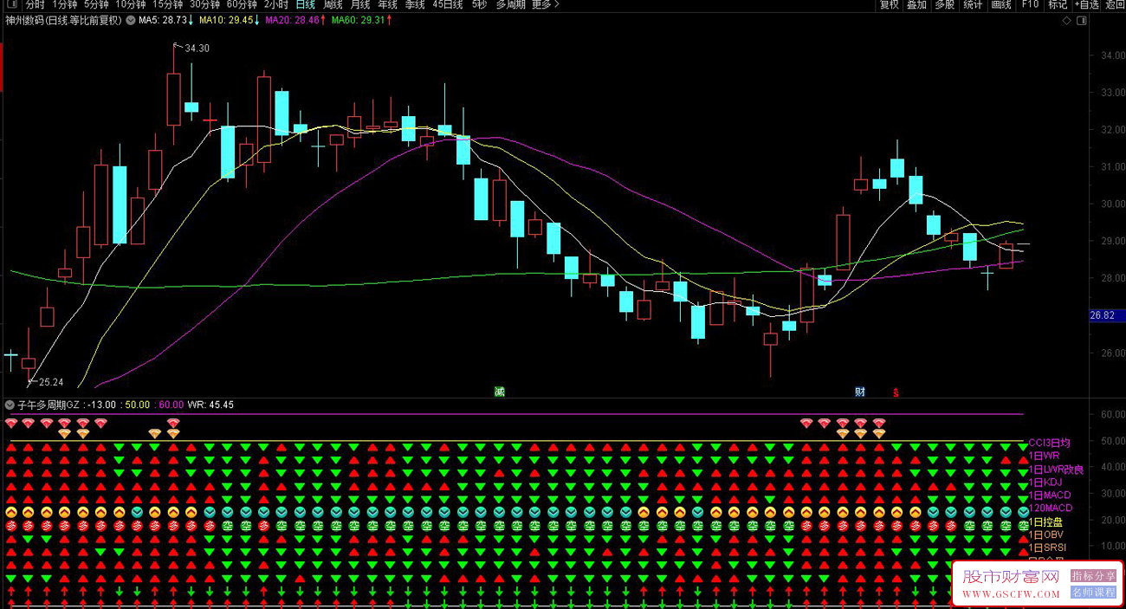The width and height of the screenshot is (1126, 609).
Task: Click the 34.30 high price label
Action: 197,49
